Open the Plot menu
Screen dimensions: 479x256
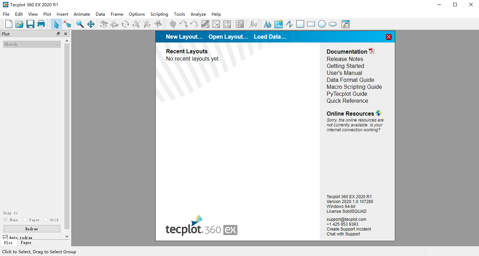[47, 14]
